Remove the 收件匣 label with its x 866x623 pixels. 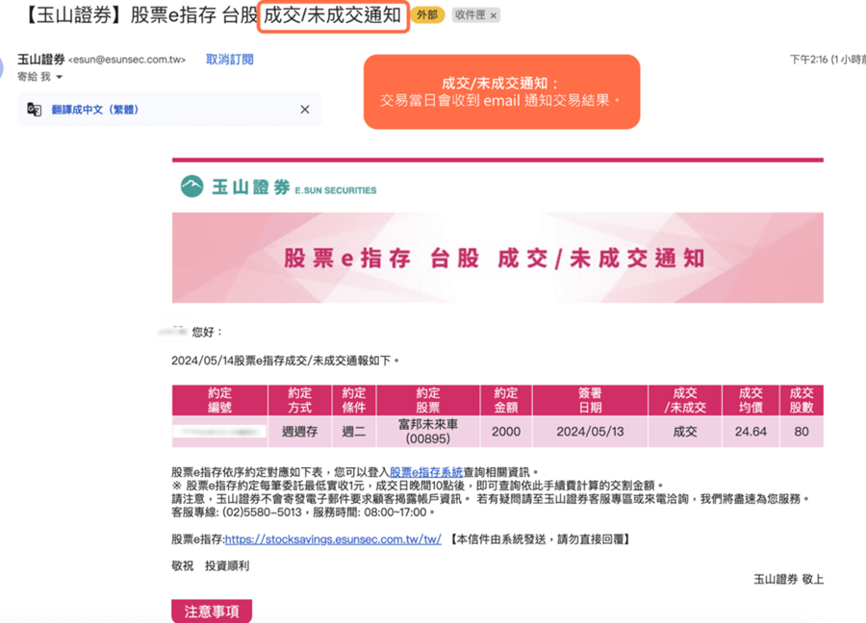(494, 15)
